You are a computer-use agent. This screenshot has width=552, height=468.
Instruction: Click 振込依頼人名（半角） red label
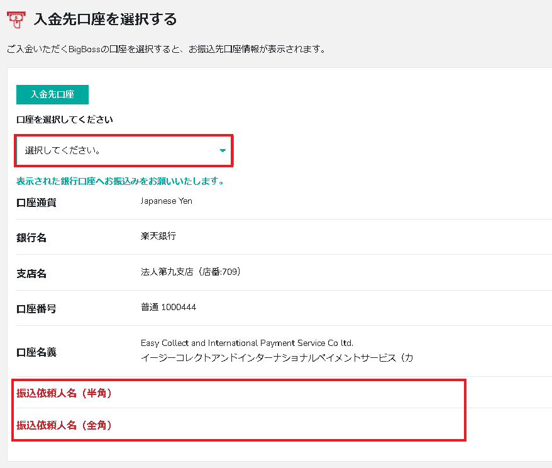pyautogui.click(x=64, y=393)
